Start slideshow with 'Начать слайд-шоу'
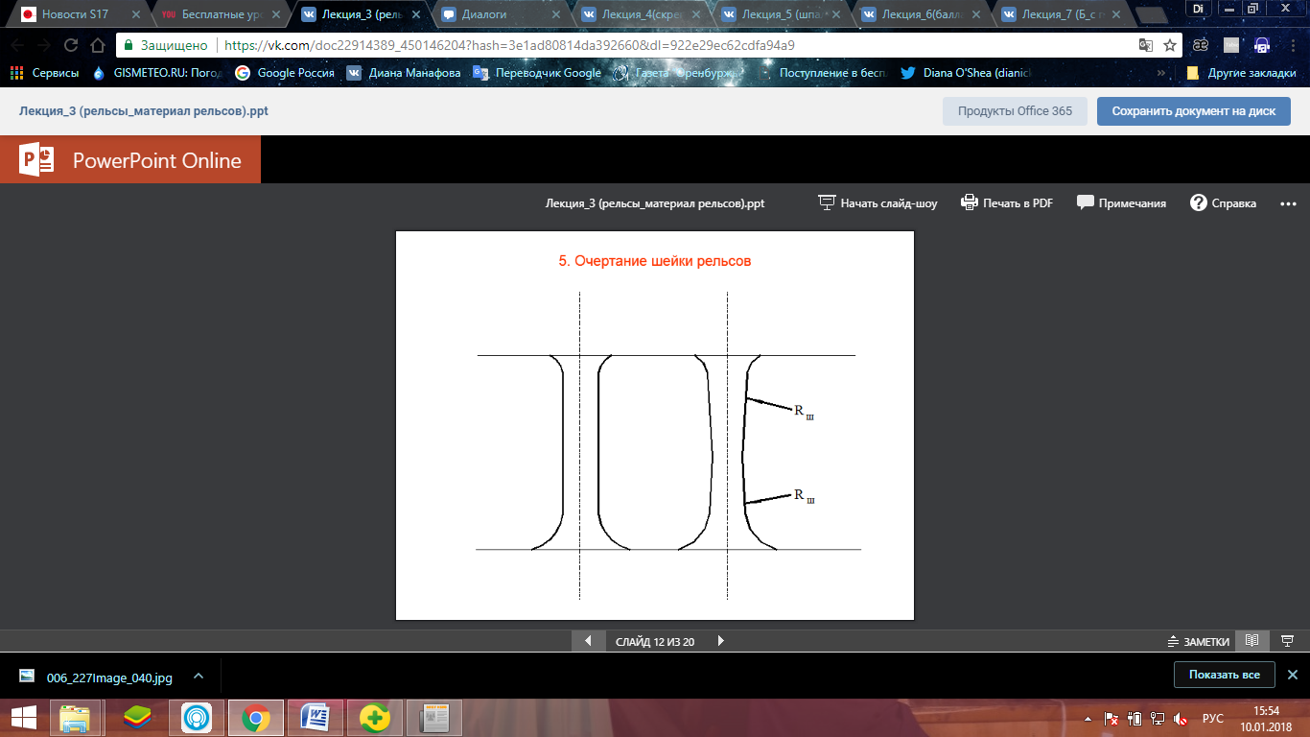This screenshot has width=1310, height=737. pos(877,203)
